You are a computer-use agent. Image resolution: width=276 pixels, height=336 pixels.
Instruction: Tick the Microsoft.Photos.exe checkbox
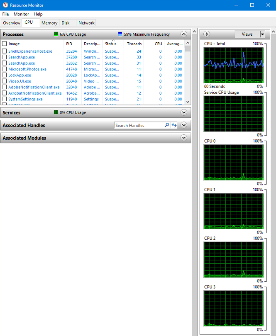(4, 69)
